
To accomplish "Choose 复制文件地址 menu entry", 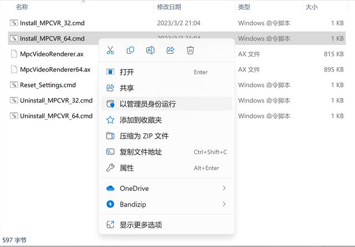I will coord(166,152).
